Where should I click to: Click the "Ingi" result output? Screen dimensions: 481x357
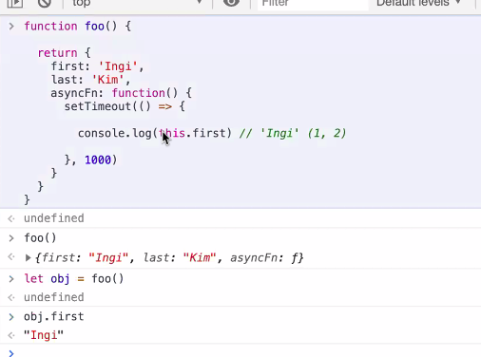[44, 335]
